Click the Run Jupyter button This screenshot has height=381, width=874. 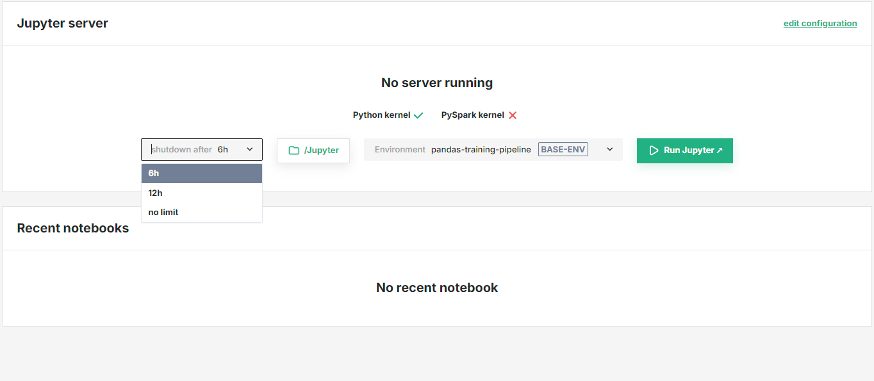click(x=684, y=150)
